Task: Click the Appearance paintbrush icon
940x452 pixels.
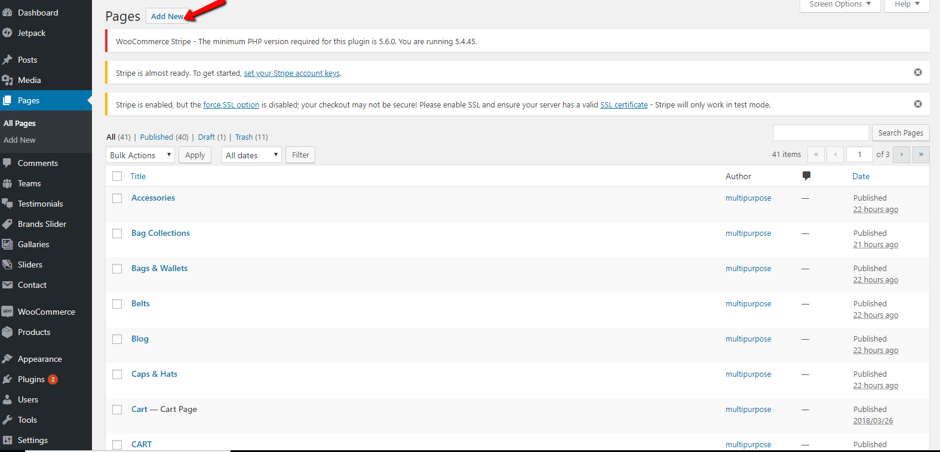Action: (7, 359)
